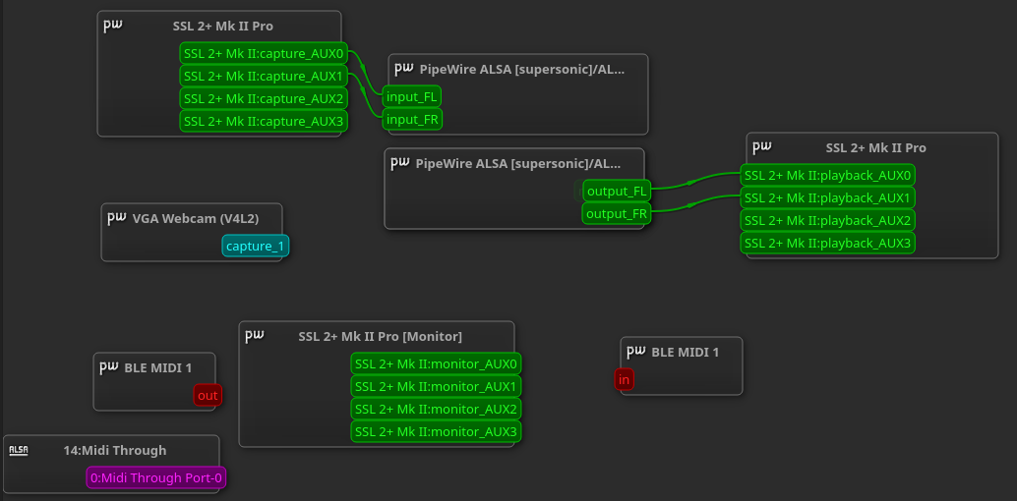
Task: Click the input_FL port
Action: 412,97
